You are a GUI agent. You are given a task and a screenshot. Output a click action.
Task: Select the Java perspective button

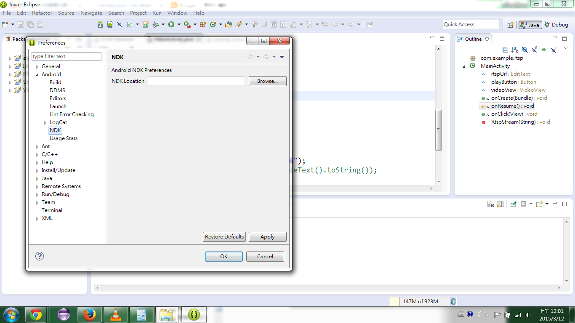(x=530, y=25)
